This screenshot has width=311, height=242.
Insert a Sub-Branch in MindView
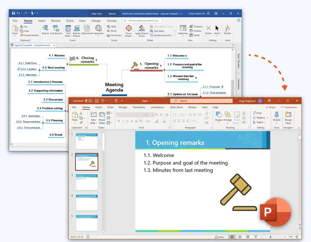click(56, 29)
